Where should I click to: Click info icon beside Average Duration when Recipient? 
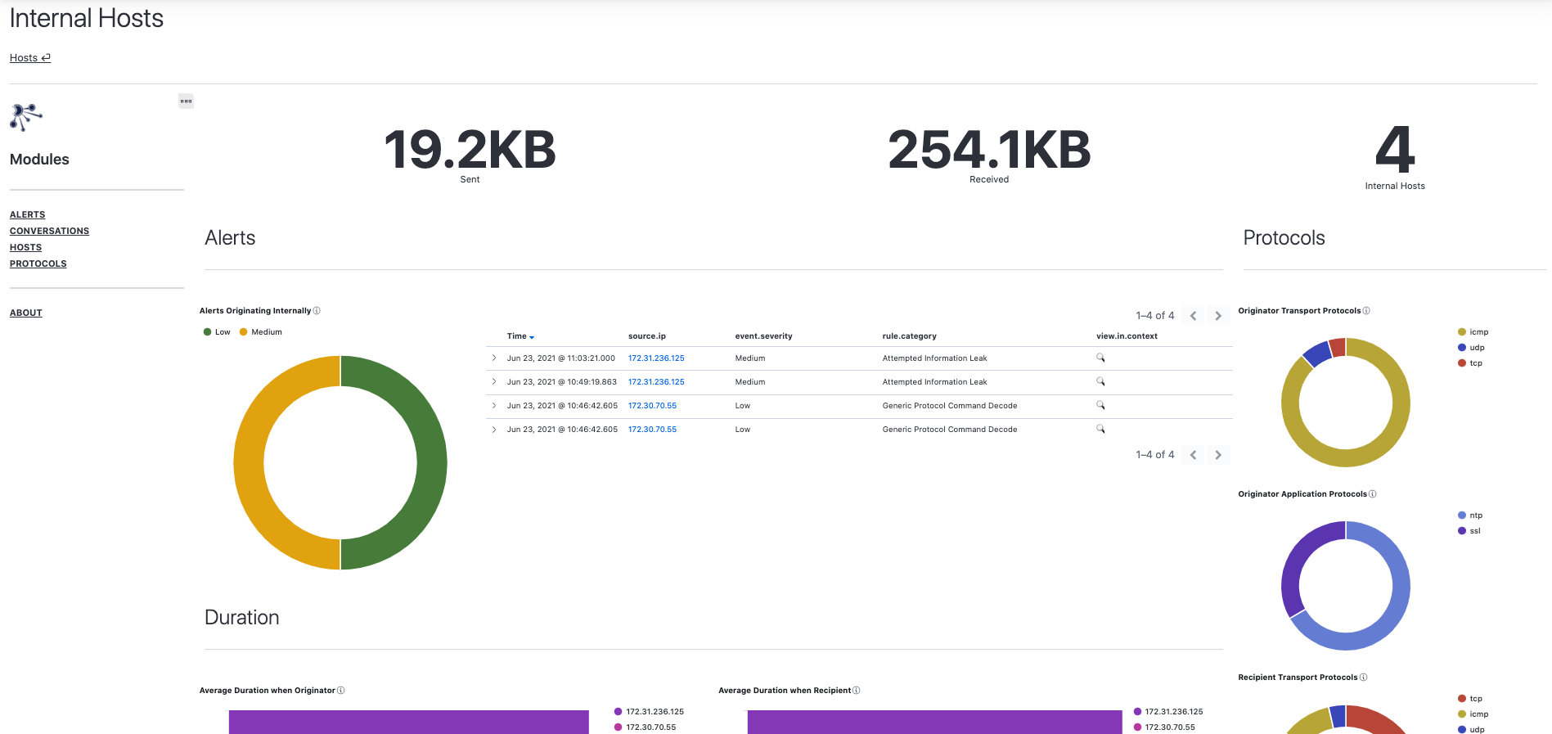(857, 691)
